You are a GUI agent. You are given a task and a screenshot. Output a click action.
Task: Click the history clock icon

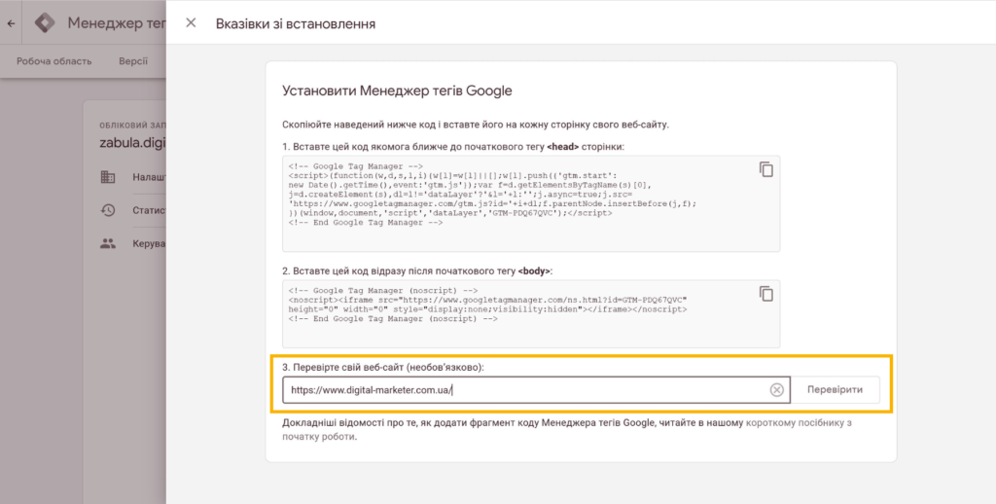[x=108, y=210]
